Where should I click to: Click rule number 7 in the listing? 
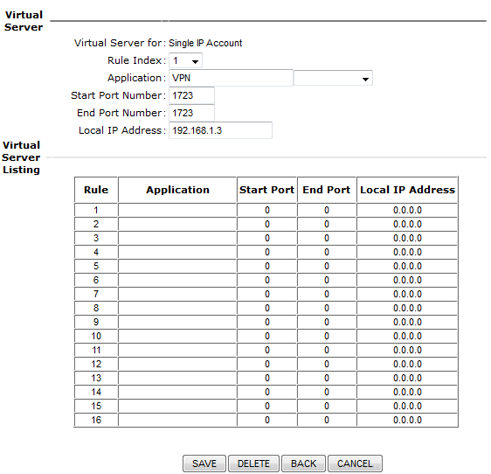click(x=96, y=294)
